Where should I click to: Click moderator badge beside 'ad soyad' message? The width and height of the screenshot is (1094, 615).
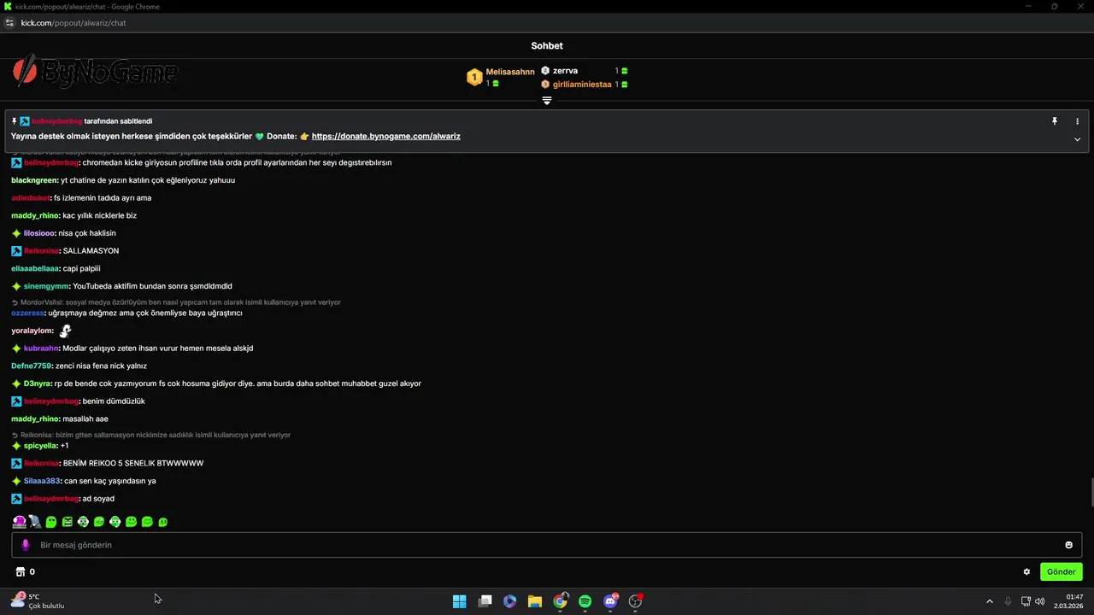point(16,499)
